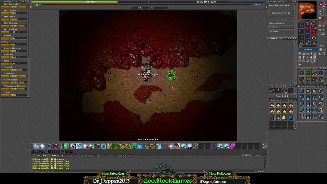Viewport: 327px width, 184px height.
Task: Select the pink robe in the armor slot
Action: point(308,29)
